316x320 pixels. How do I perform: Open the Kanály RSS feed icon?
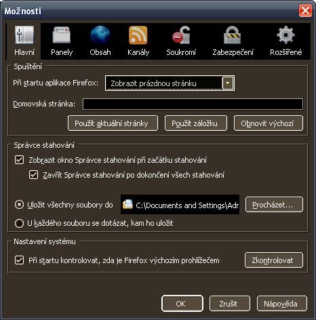point(138,35)
